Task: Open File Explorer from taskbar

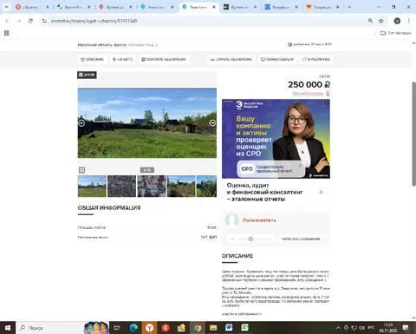Action: [213, 328]
